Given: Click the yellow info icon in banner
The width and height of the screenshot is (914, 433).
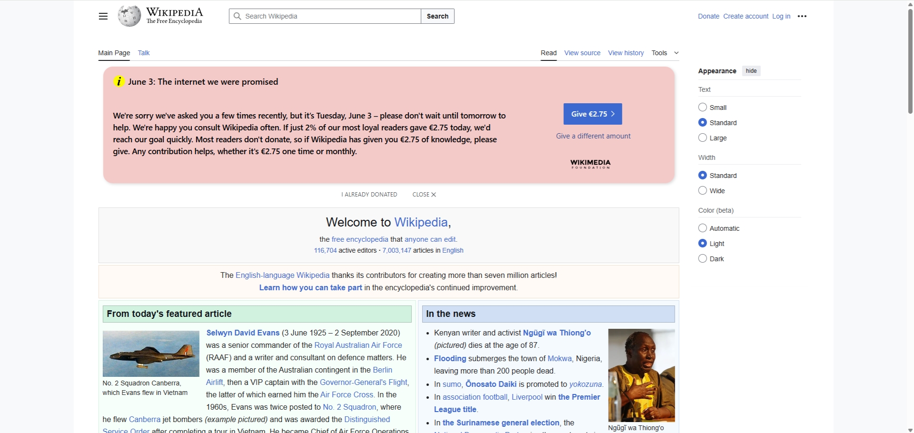Looking at the screenshot, I should pos(119,81).
